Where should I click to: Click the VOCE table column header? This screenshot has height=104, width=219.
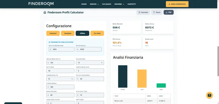tap(116, 96)
